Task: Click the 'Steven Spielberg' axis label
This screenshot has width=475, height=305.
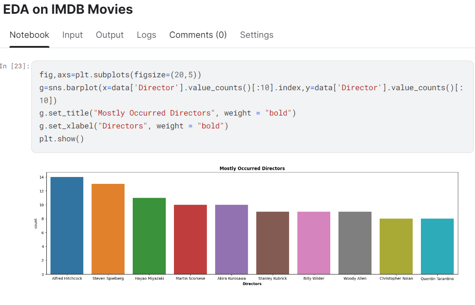Action: click(x=108, y=278)
